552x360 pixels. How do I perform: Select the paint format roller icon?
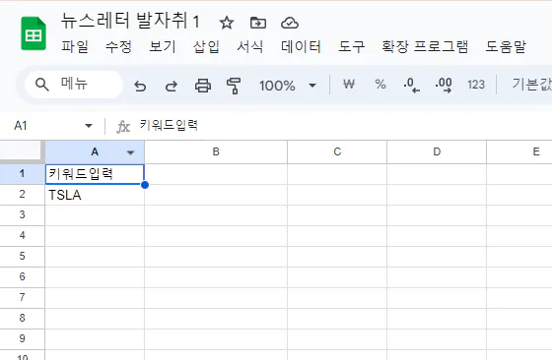coord(234,86)
